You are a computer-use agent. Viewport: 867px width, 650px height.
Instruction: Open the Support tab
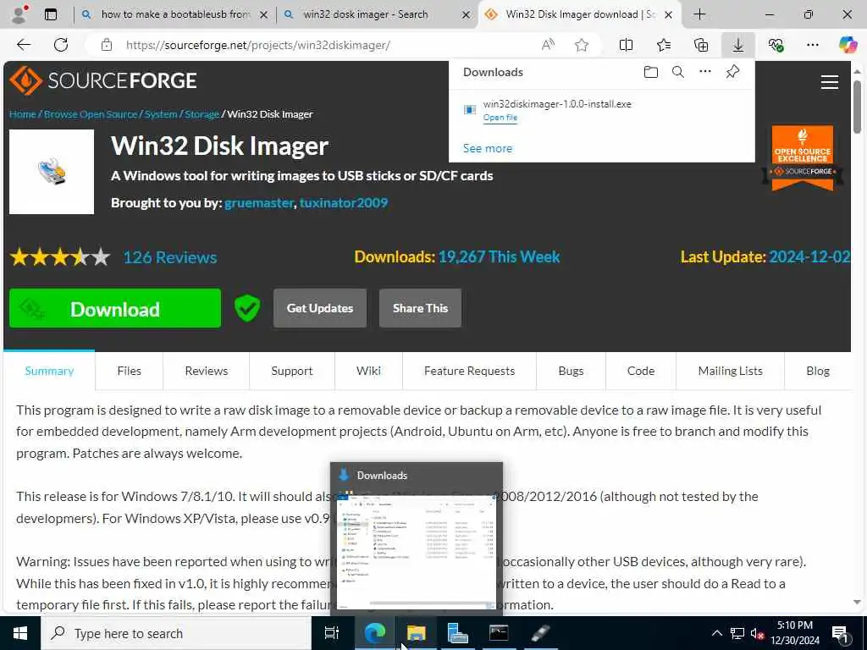[x=292, y=371]
